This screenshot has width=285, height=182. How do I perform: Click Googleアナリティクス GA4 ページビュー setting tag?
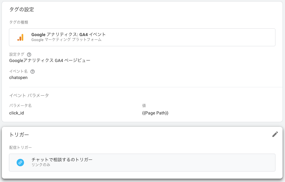click(50, 60)
